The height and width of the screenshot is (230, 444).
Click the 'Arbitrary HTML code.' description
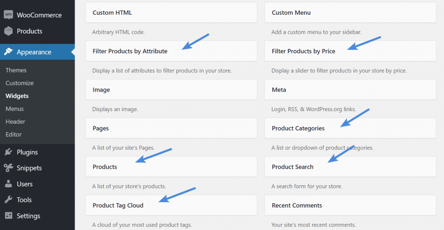(118, 32)
